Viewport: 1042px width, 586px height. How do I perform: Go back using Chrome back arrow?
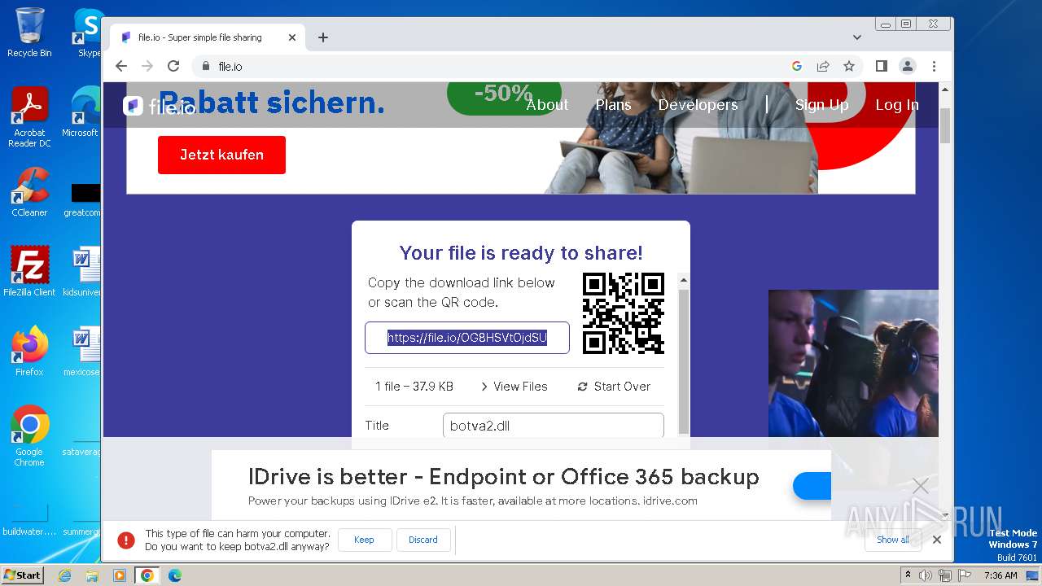121,66
